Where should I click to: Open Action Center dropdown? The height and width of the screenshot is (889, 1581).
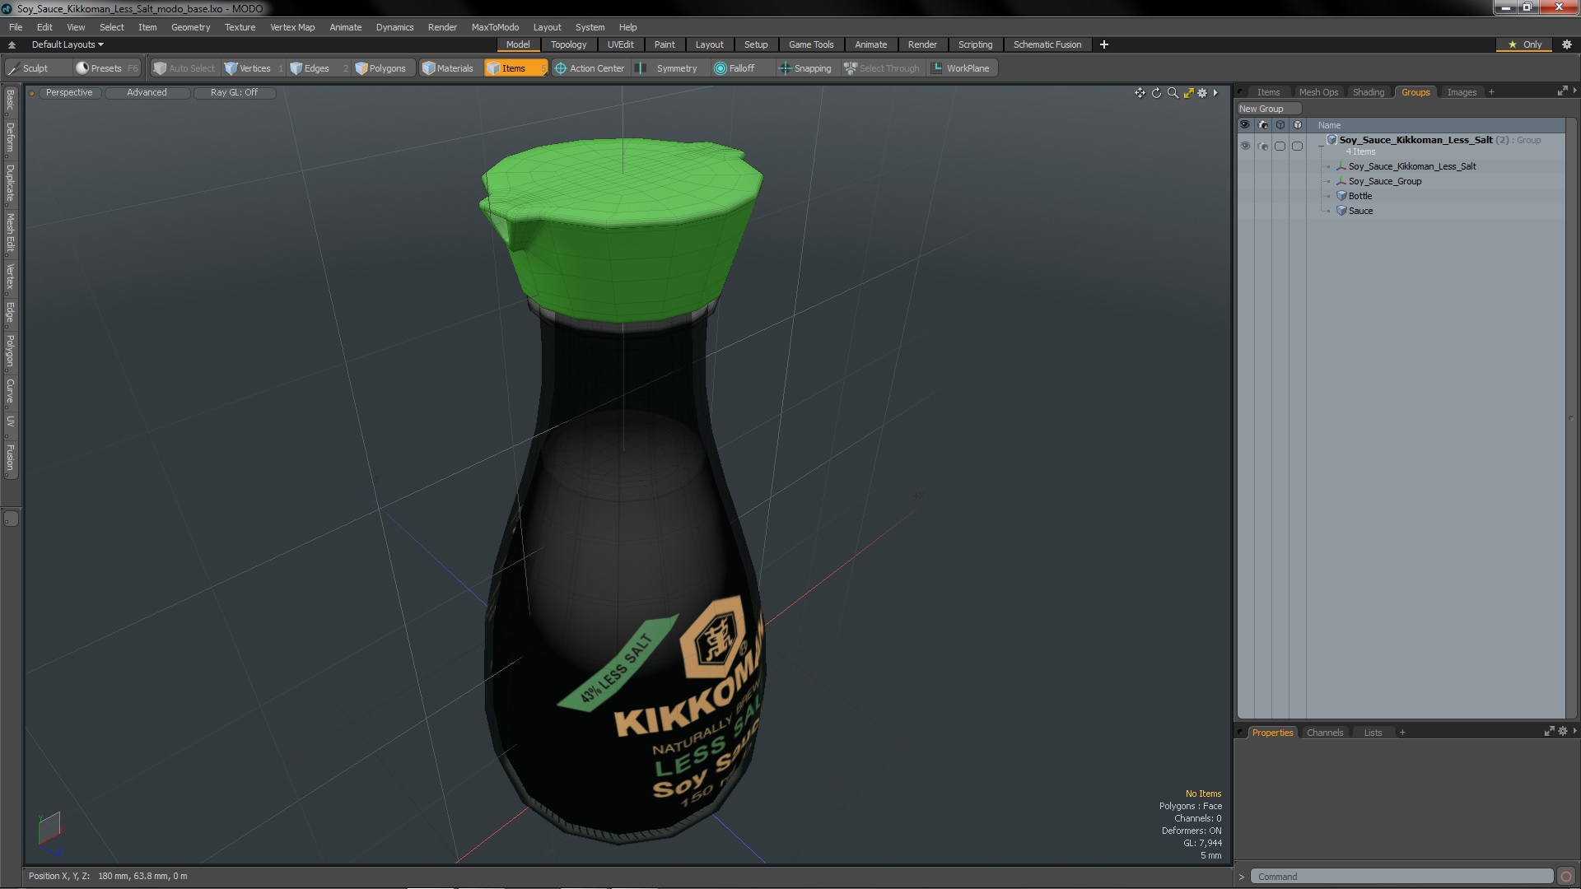click(590, 68)
